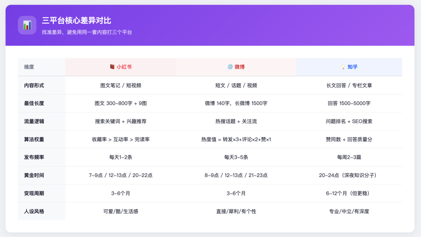Click the 热度值 formula cell under 微博

[236, 139]
